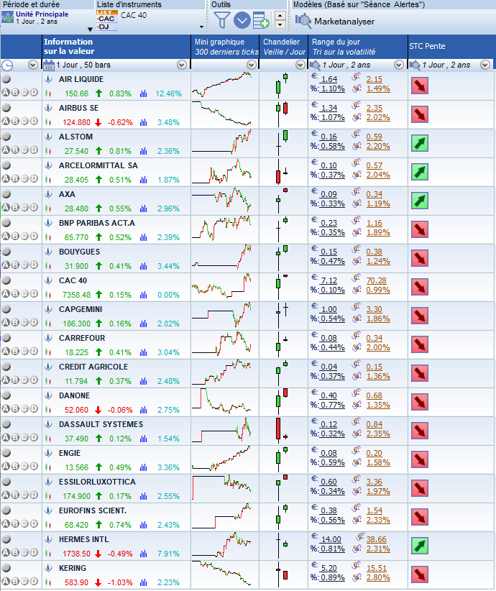
Task: Open the filter funnel tool
Action: pyautogui.click(x=221, y=20)
